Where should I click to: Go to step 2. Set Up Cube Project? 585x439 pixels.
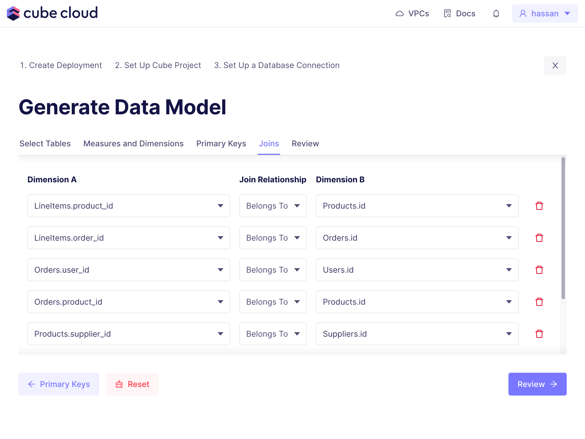click(x=158, y=65)
